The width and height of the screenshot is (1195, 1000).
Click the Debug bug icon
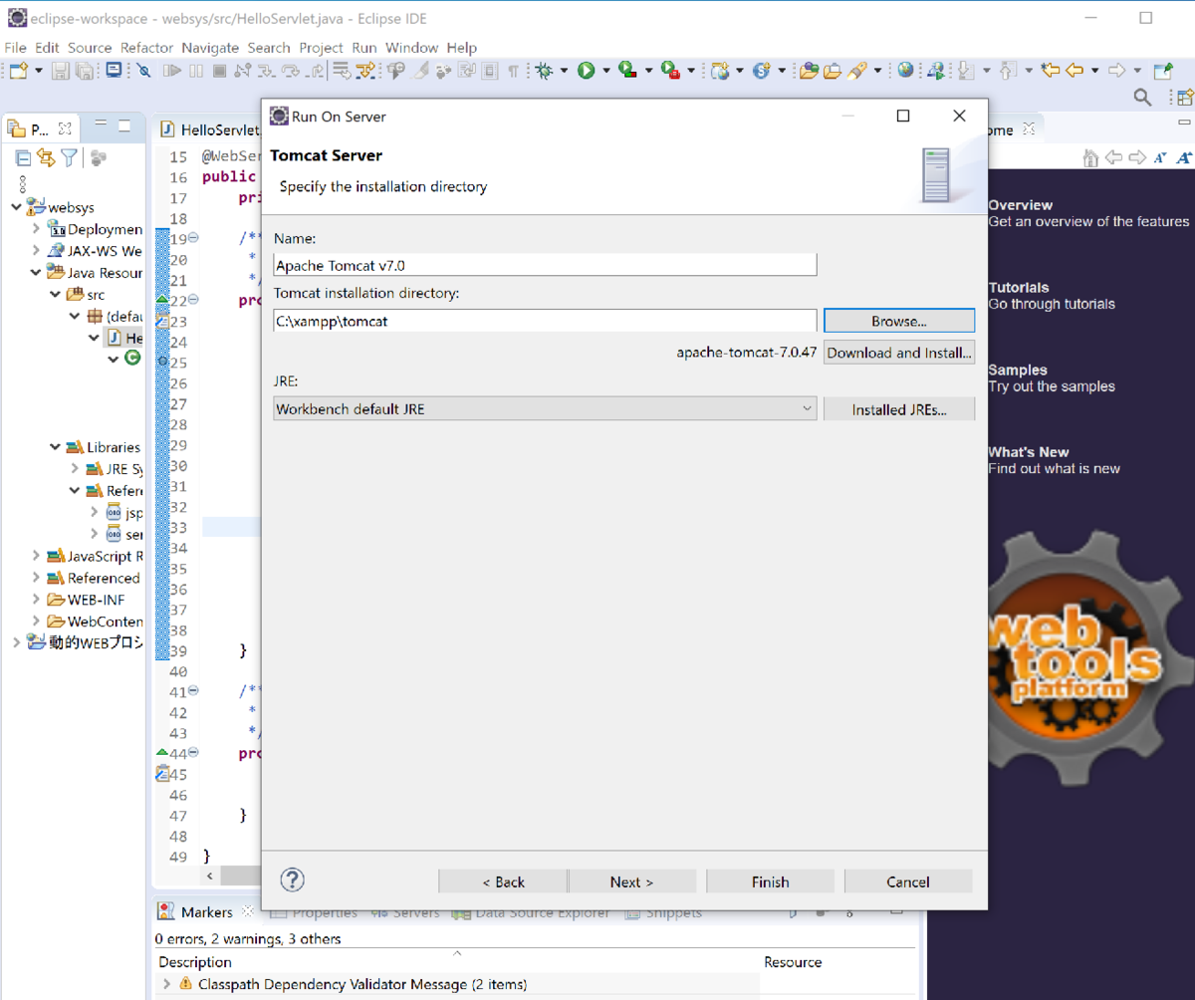click(544, 71)
